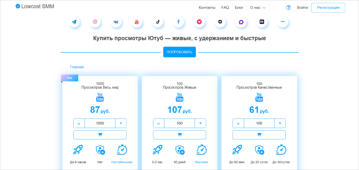Click the До 6 часов label
The width and height of the screenshot is (359, 170).
(x=78, y=162)
